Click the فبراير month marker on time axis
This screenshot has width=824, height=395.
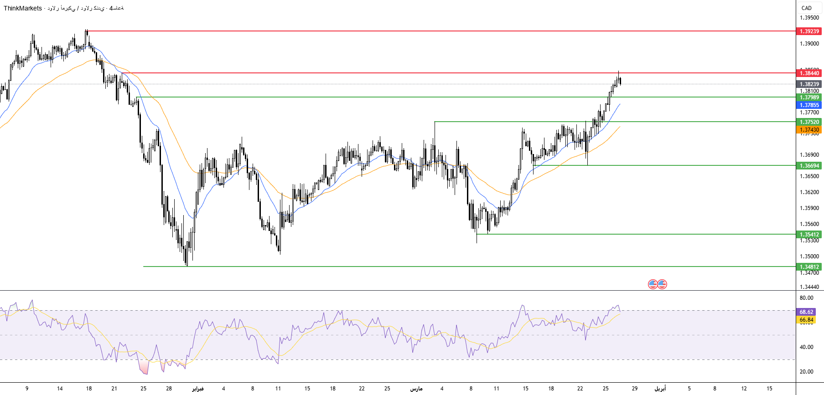(x=197, y=389)
